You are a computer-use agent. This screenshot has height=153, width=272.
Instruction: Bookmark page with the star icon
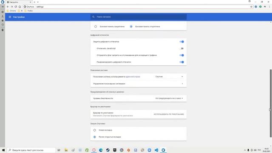tap(251, 7)
